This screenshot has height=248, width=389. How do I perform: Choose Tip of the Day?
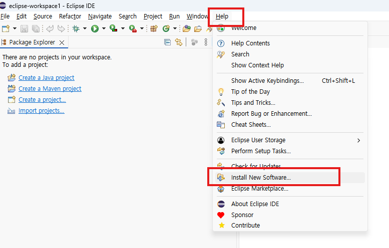(290, 92)
